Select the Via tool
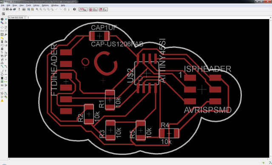 [x=2, y=81]
